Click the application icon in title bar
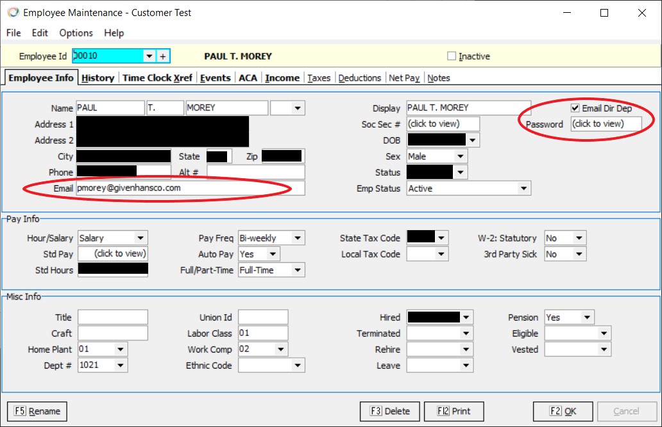Screen dimensions: 662x427 pyautogui.click(x=12, y=13)
